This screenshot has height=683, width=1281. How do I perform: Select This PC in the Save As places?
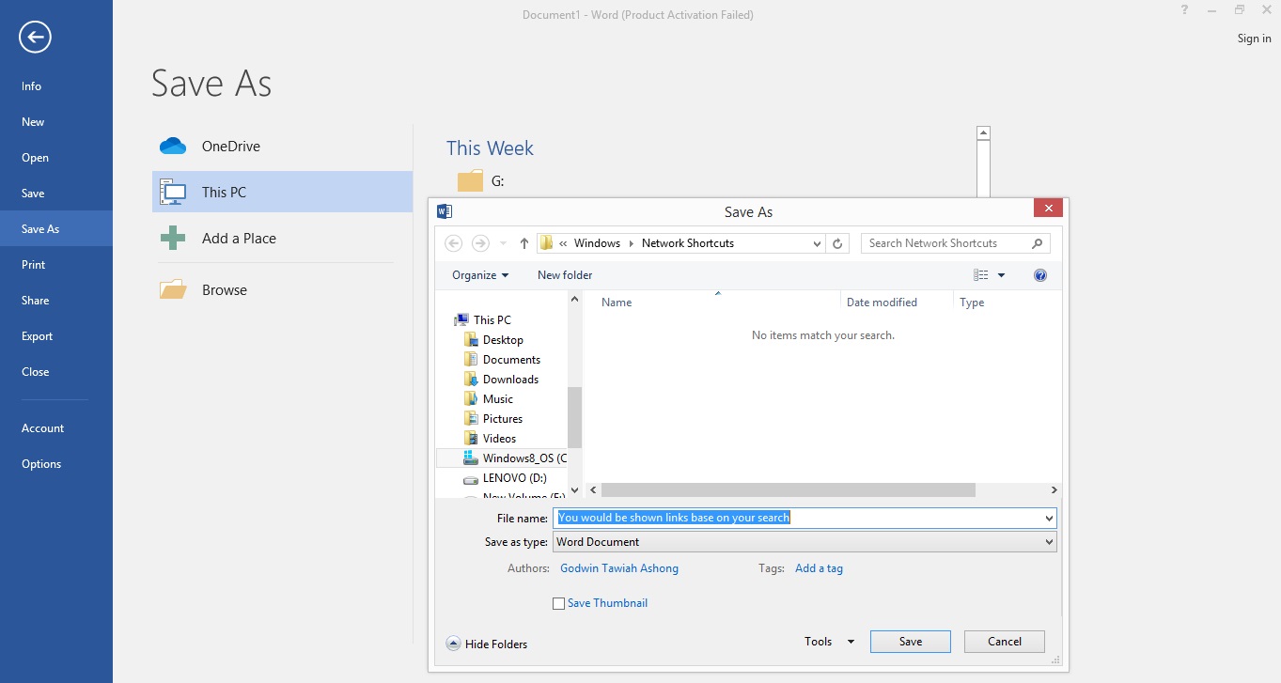(x=282, y=192)
